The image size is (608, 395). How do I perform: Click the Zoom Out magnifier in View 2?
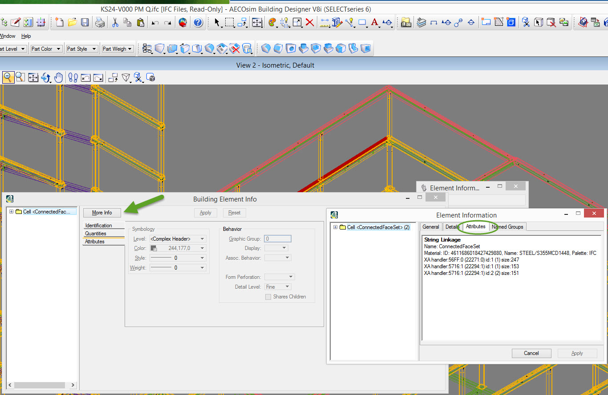tap(8, 77)
